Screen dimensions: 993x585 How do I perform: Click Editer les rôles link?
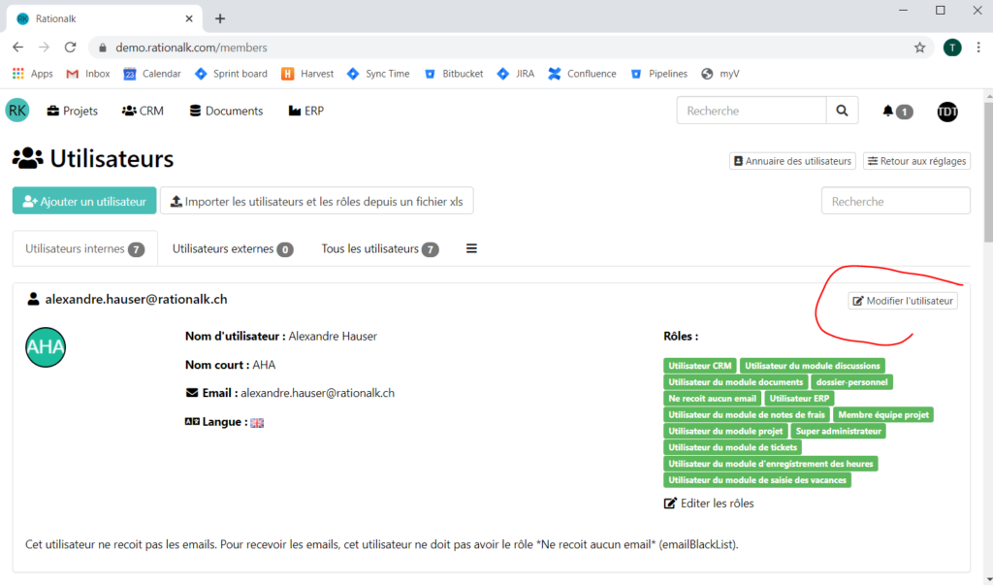click(709, 503)
